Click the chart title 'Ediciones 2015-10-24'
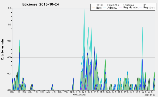 [x=41, y=4]
